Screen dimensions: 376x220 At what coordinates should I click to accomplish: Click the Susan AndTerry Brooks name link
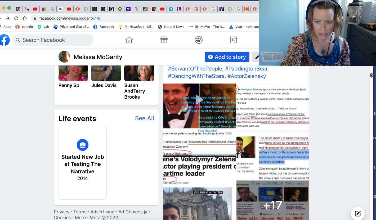coord(135,91)
